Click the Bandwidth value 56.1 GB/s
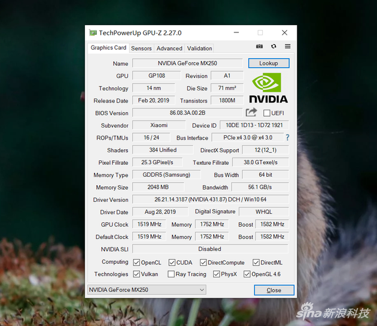 pyautogui.click(x=260, y=187)
